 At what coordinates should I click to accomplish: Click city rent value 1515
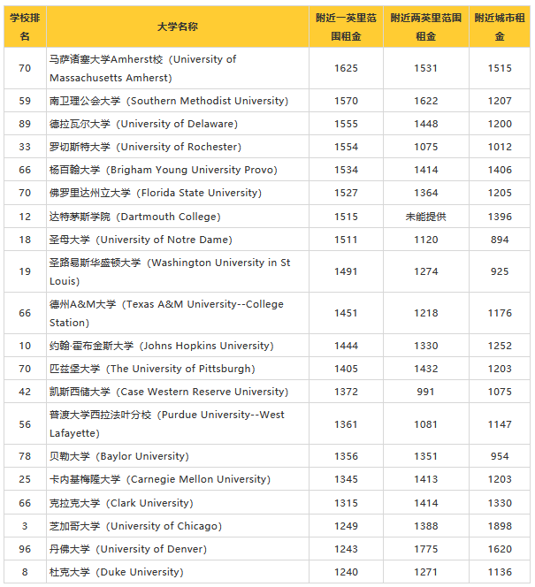500,68
